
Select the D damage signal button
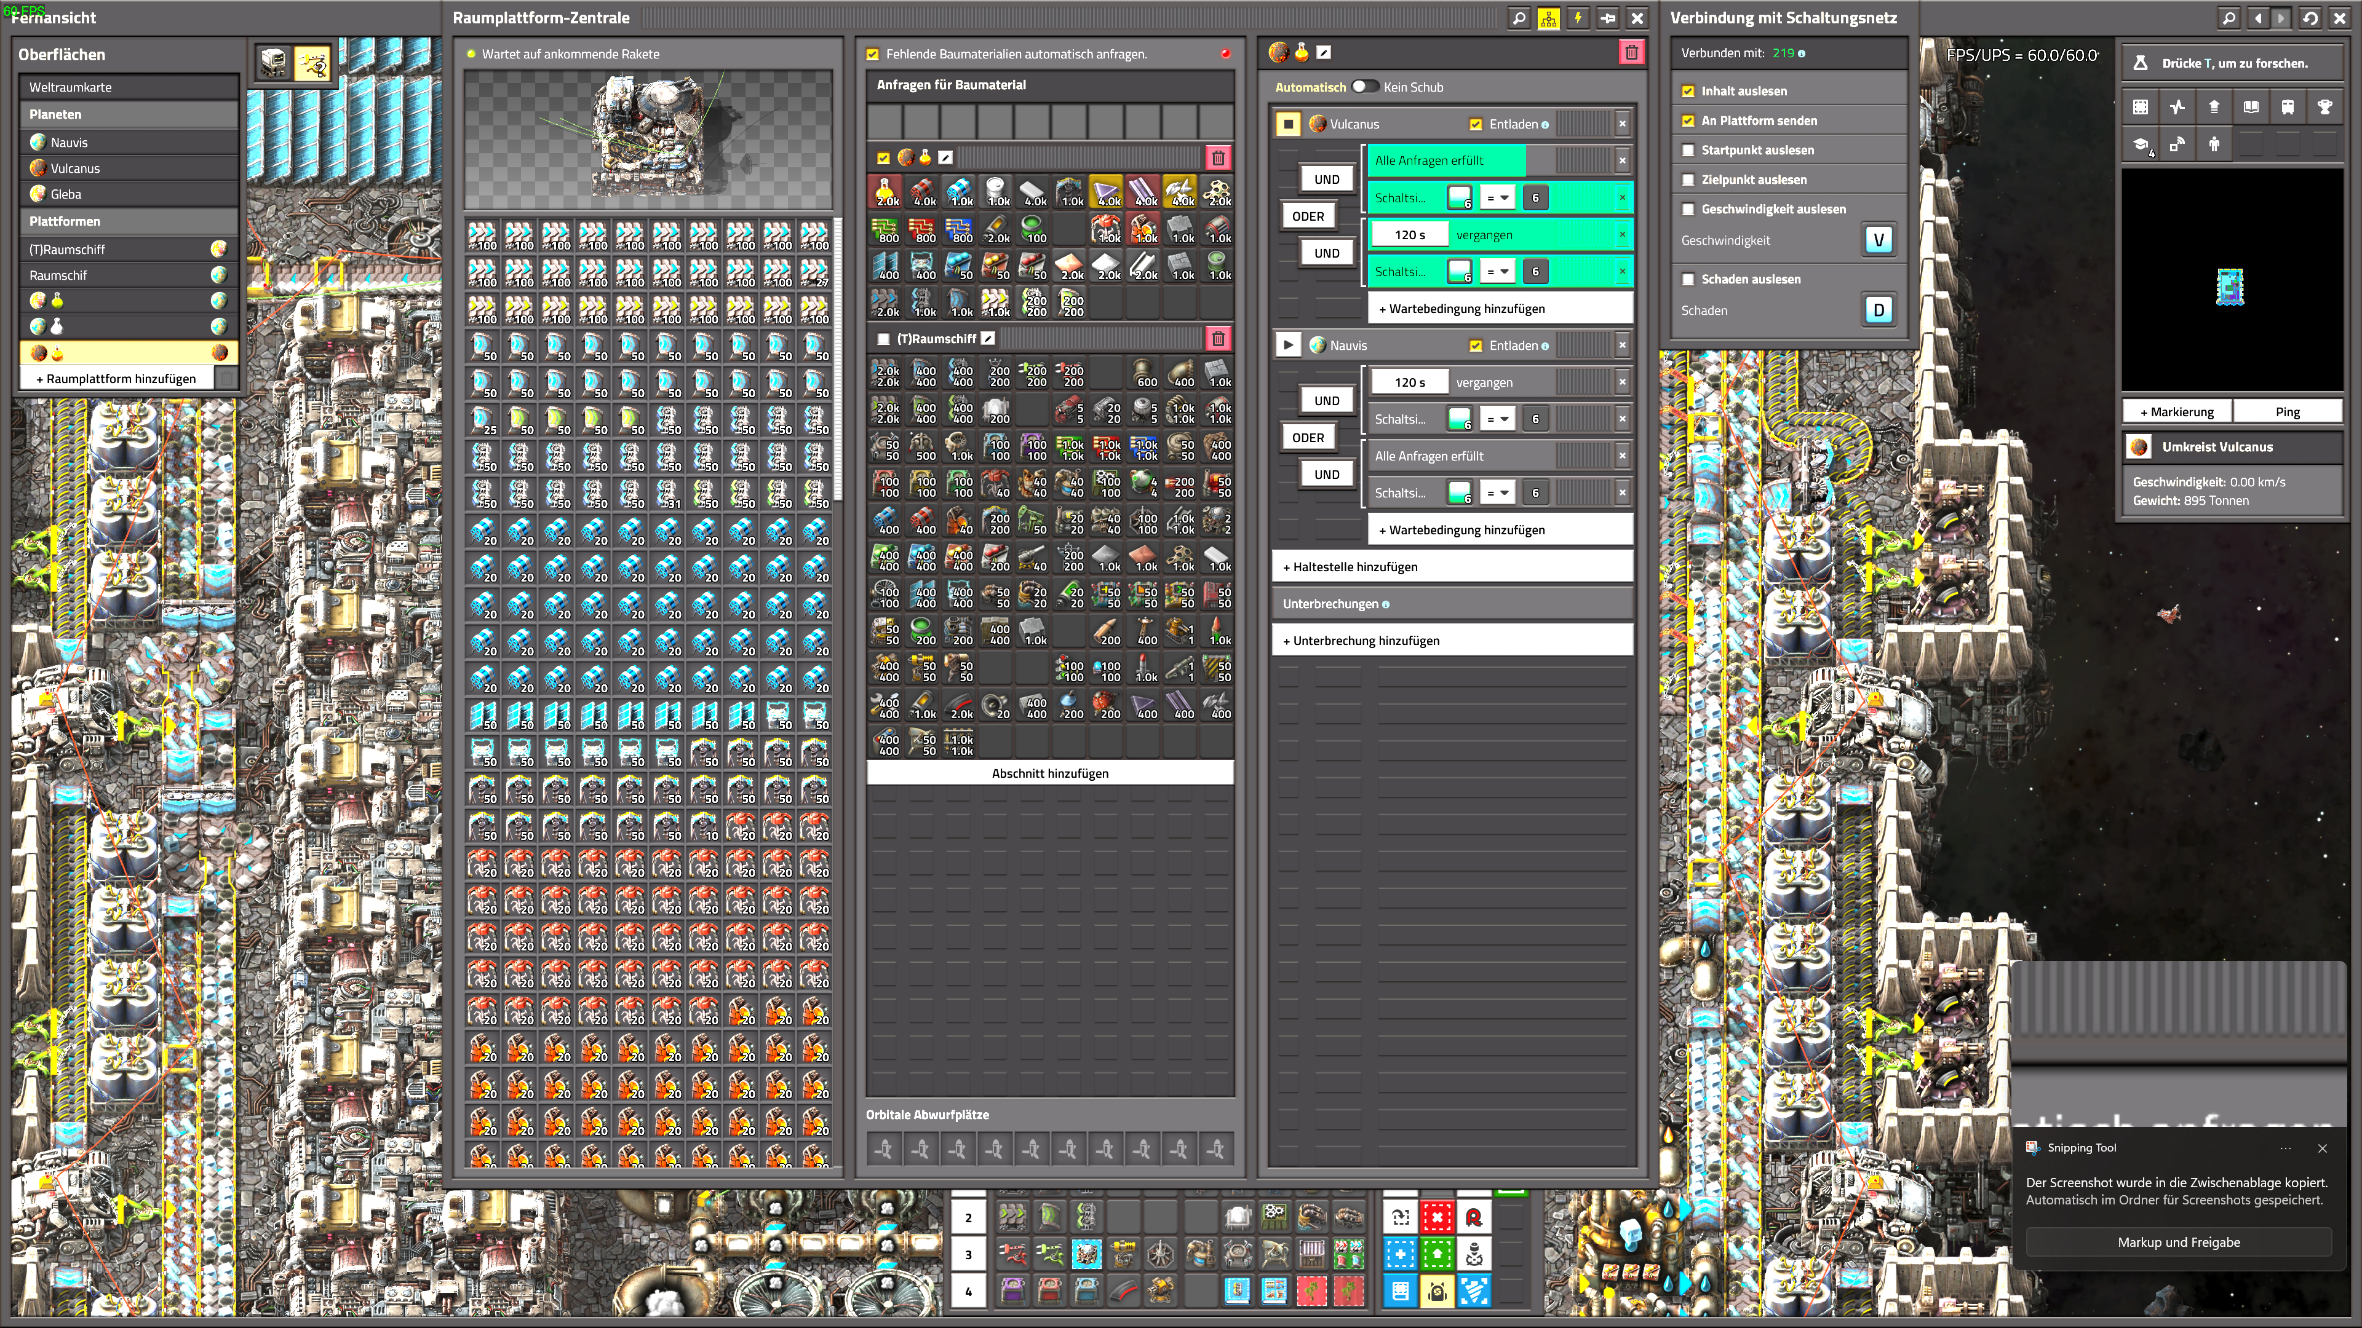click(x=1879, y=310)
